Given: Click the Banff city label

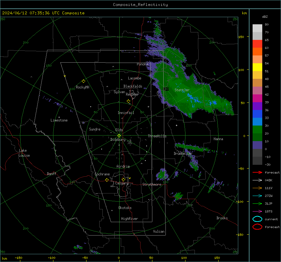Looking at the screenshot, I should (x=52, y=174).
